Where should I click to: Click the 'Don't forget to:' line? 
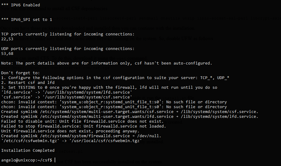20,73
